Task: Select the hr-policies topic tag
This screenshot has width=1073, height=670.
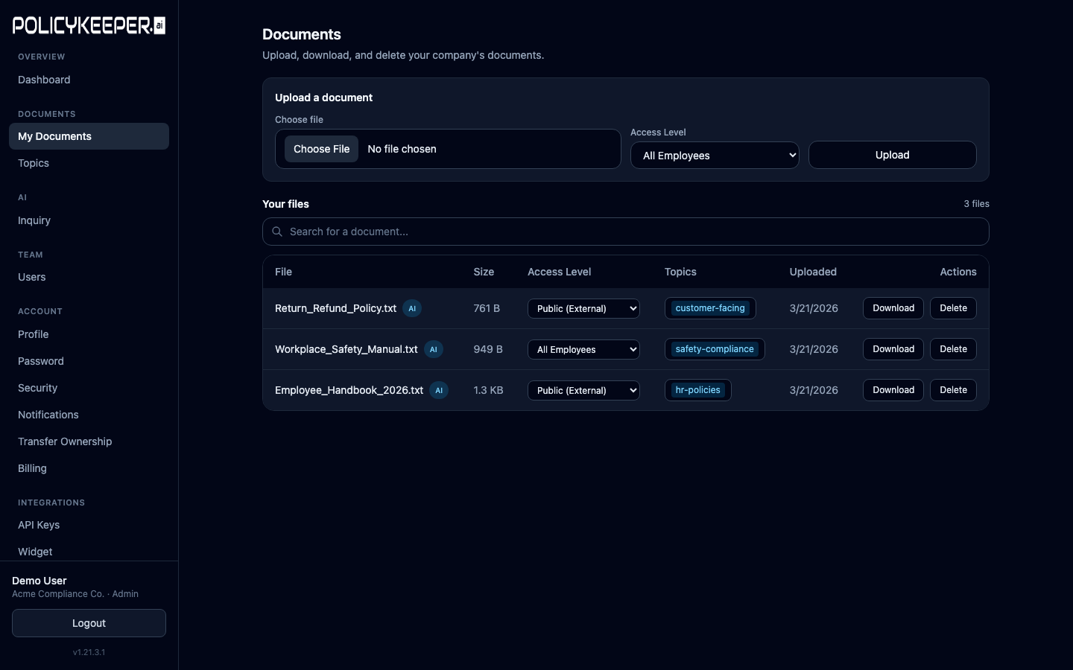Action: tap(697, 390)
